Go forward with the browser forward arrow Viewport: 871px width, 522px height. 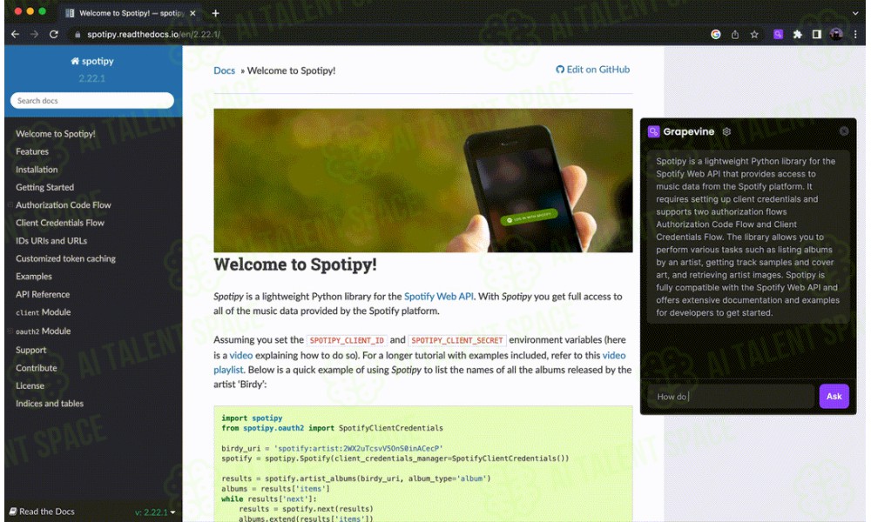(x=35, y=35)
